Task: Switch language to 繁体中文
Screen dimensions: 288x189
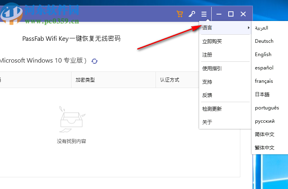Action: tap(265, 148)
